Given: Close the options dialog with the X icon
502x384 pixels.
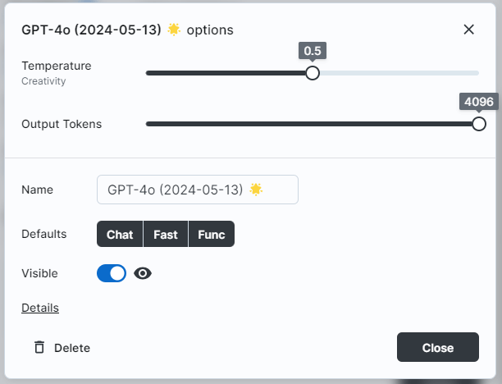Looking at the screenshot, I should pos(468,30).
